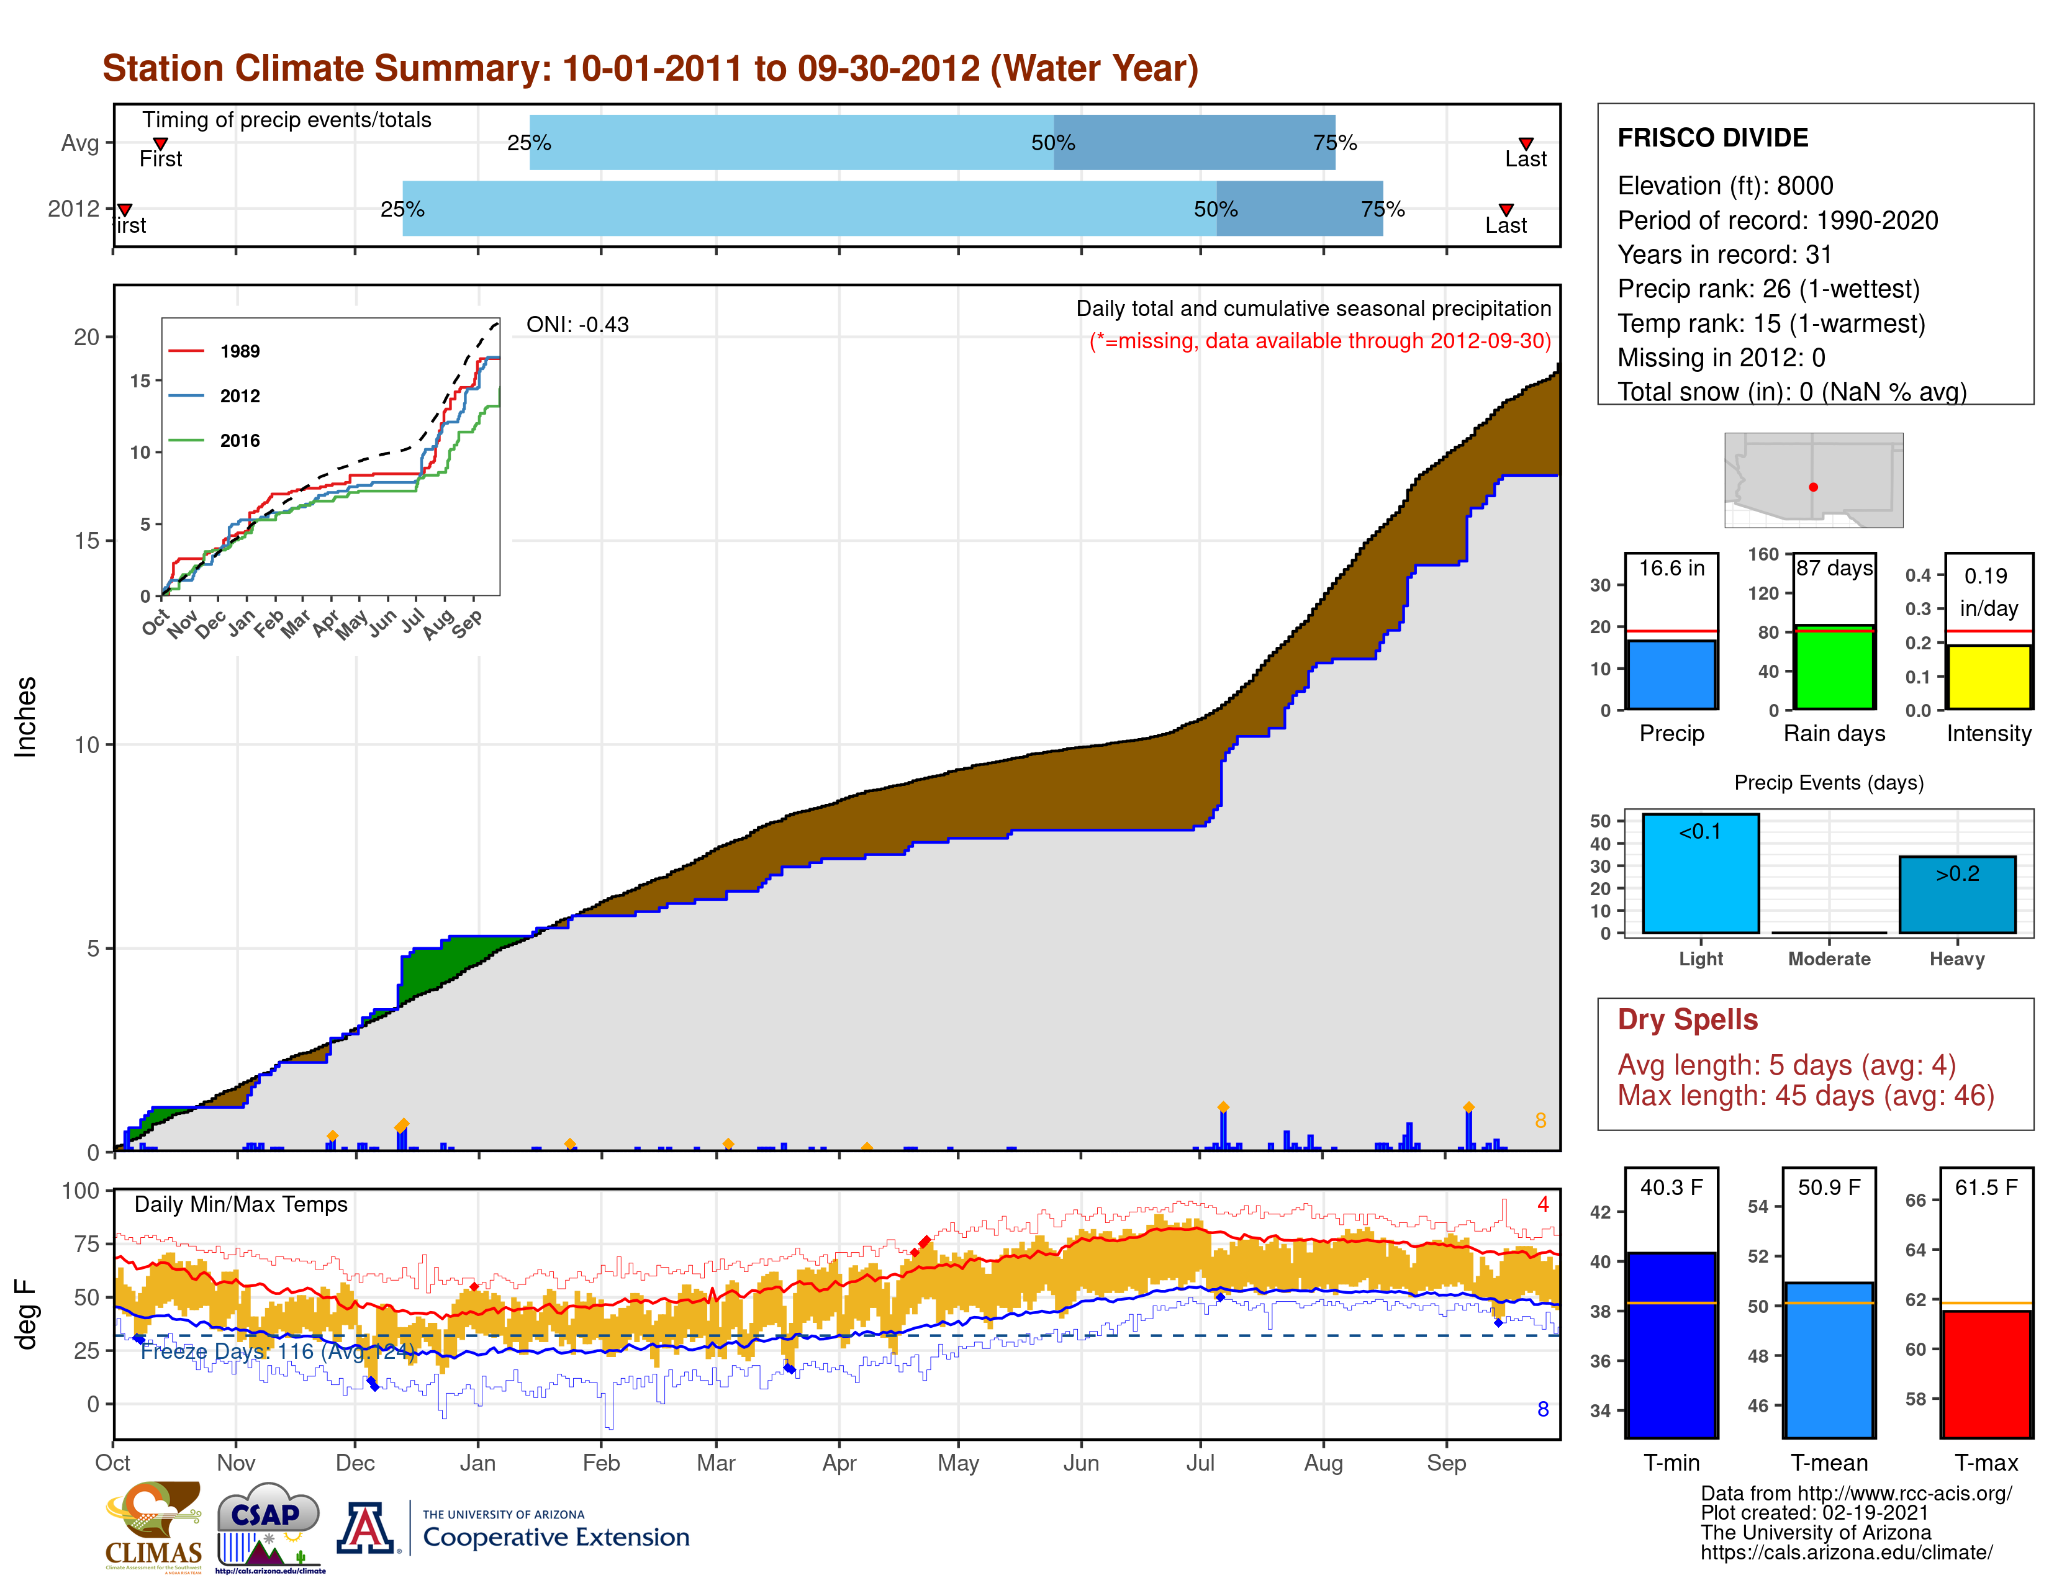Click the T-mean bar

(x=1829, y=1360)
